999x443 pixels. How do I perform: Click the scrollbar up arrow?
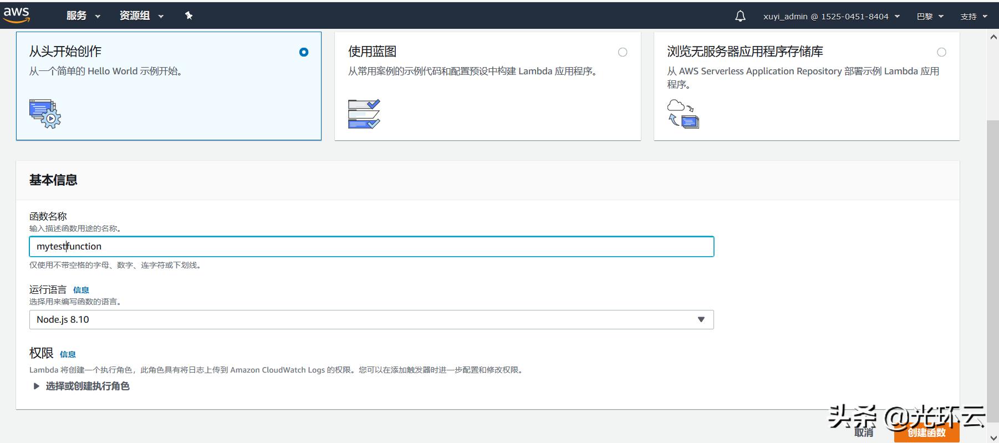(x=993, y=37)
